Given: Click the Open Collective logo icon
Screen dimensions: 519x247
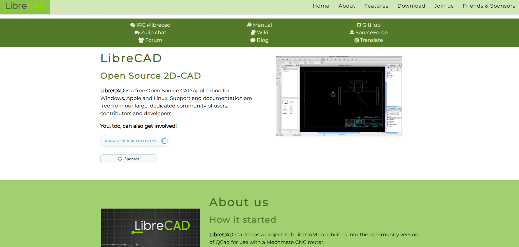Looking at the screenshot, I should coord(165,141).
